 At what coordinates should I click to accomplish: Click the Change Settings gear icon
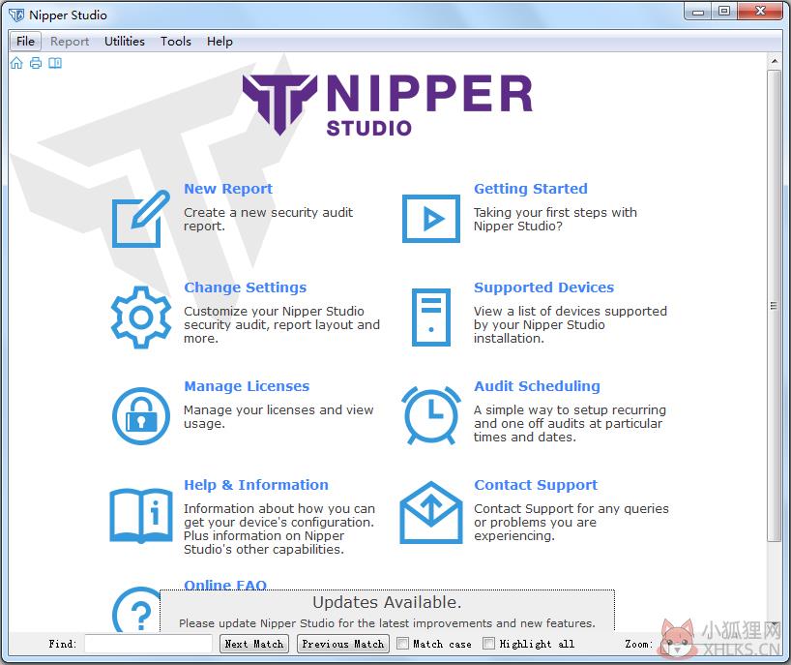tap(141, 317)
